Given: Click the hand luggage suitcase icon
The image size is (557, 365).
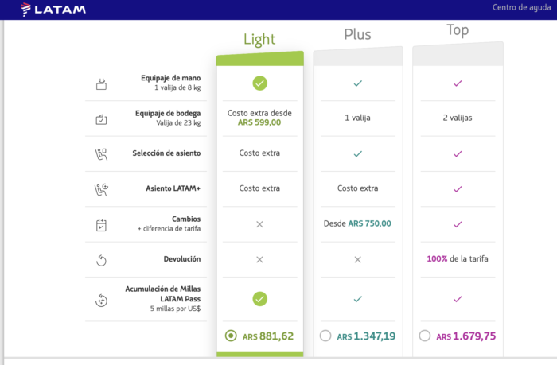Looking at the screenshot, I should pos(102,83).
